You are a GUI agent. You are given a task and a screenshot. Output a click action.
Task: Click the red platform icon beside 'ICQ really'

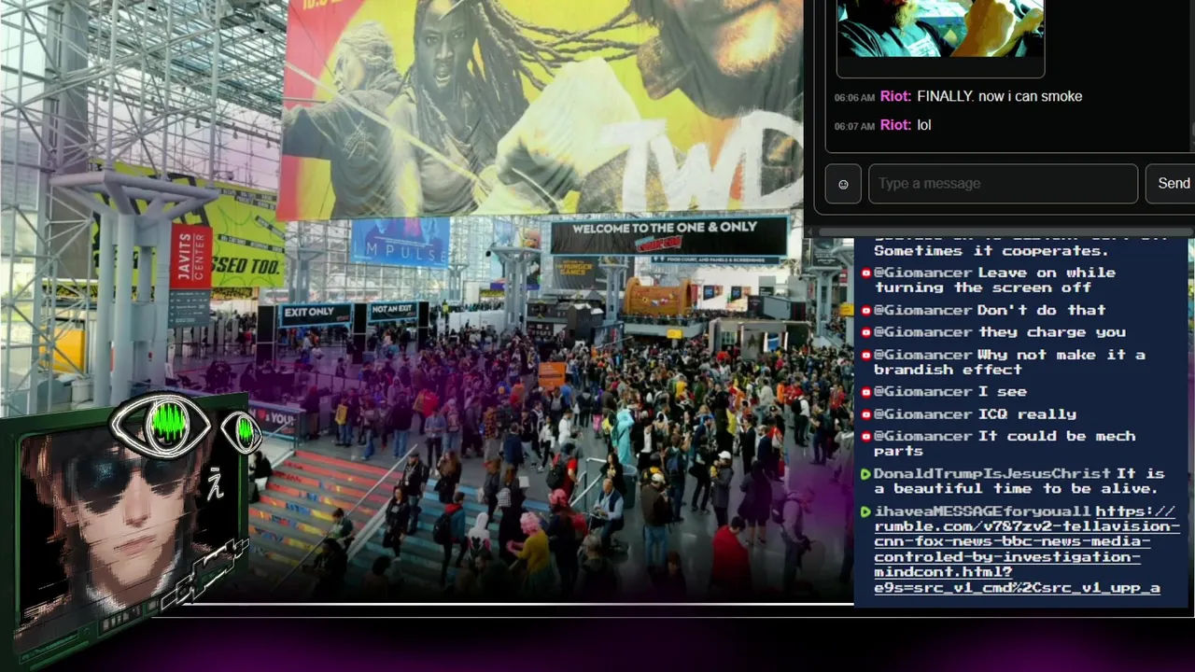865,414
